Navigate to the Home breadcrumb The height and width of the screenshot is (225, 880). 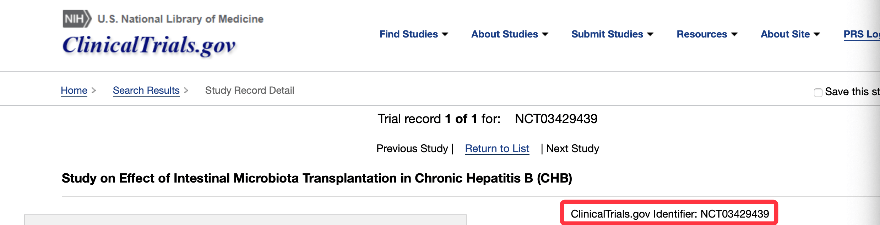[74, 91]
